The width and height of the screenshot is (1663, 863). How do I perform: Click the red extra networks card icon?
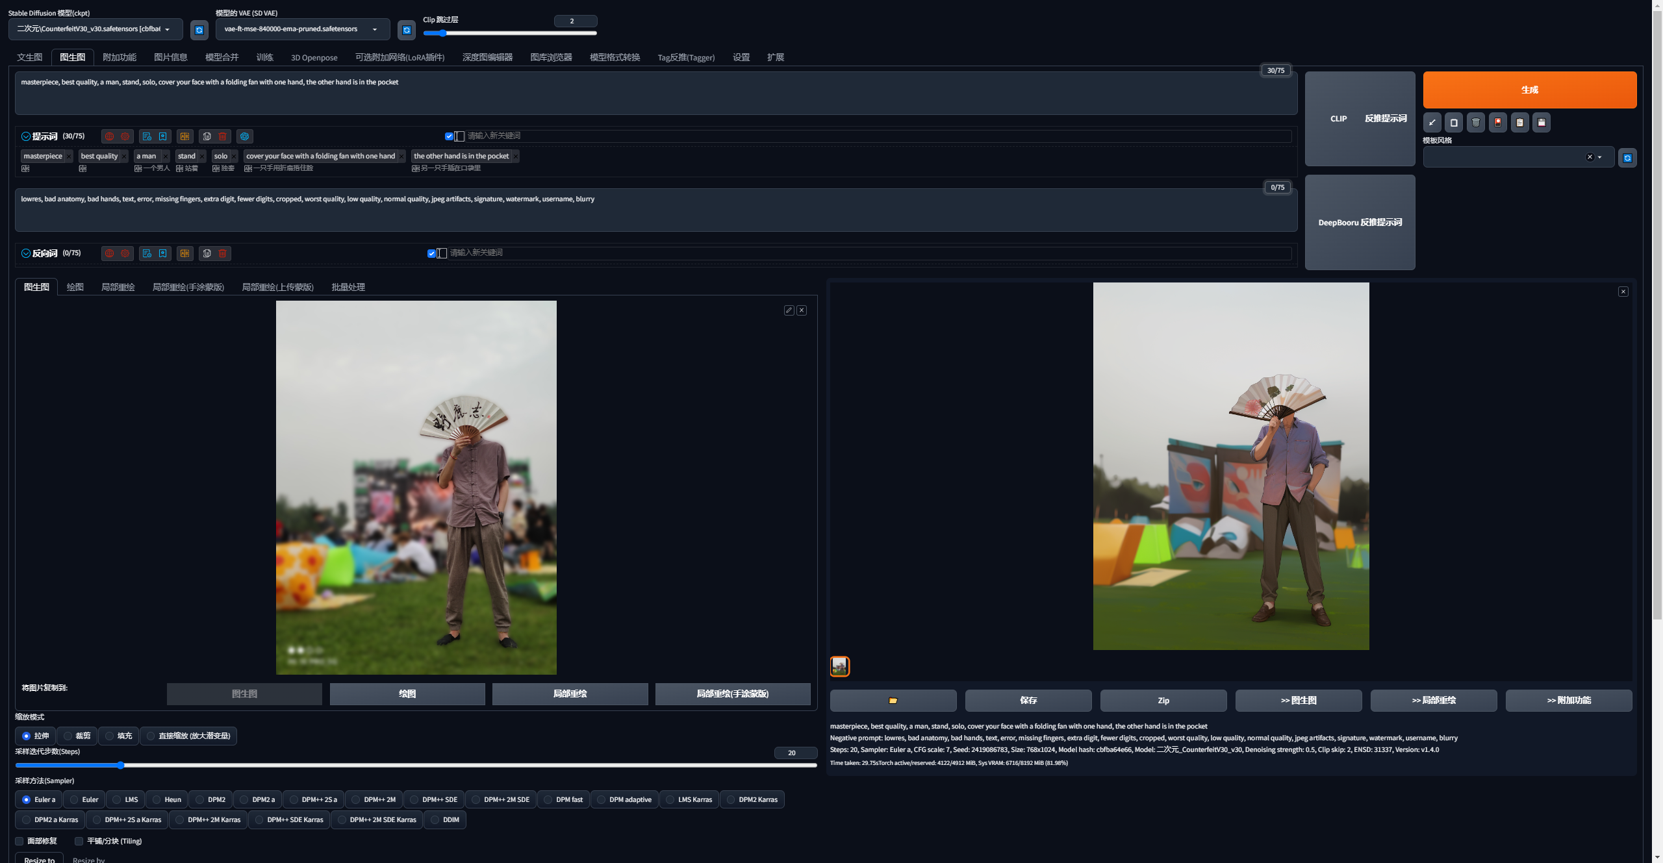[1498, 122]
